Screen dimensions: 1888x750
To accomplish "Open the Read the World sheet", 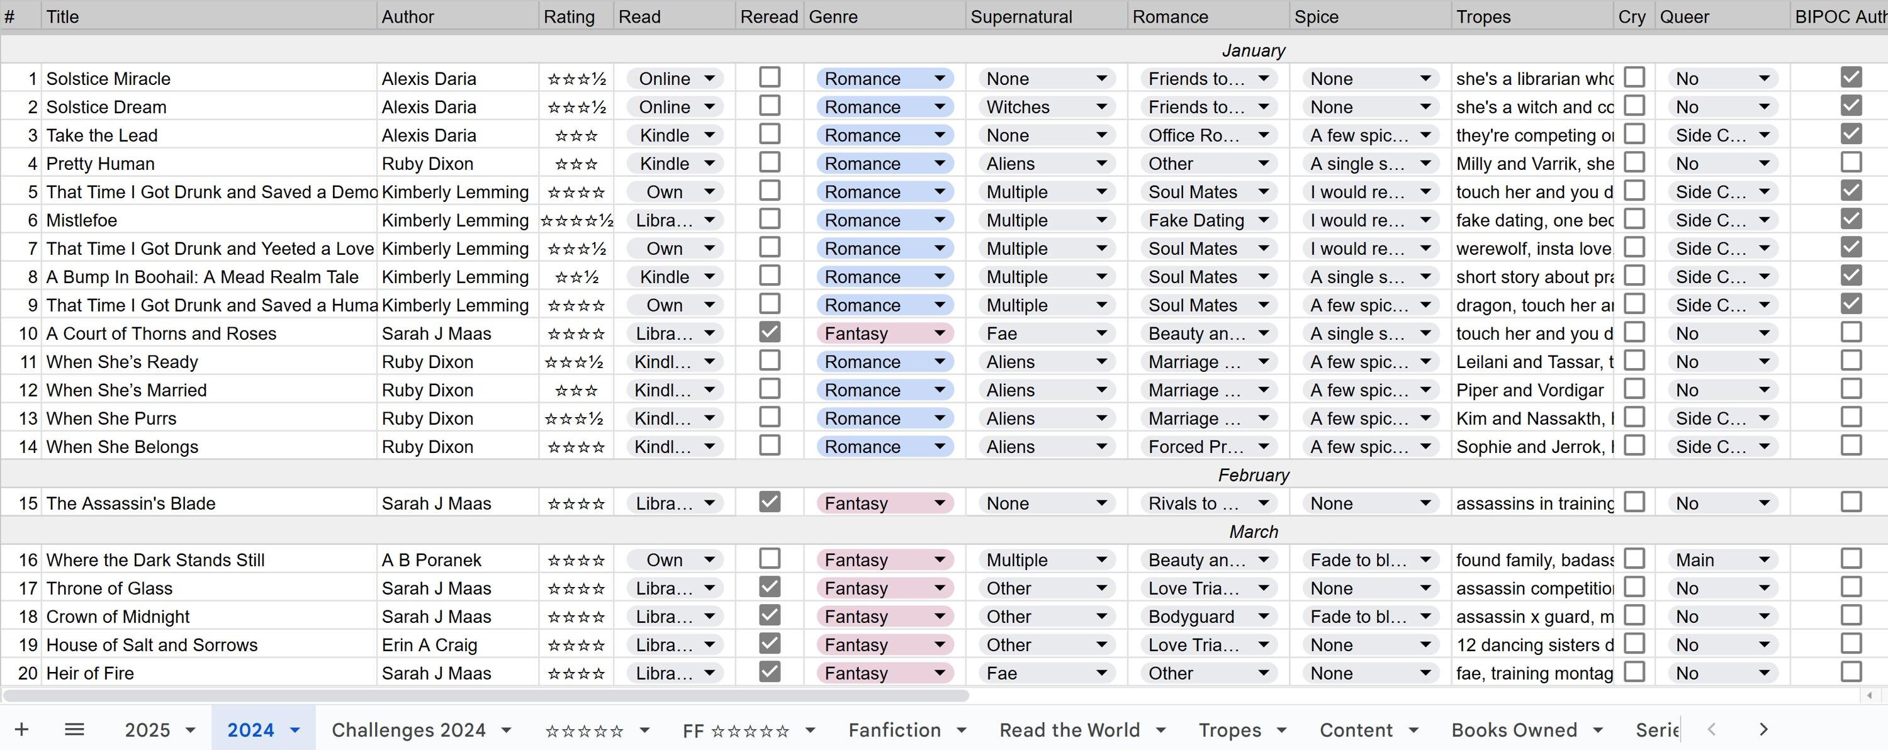I will click(x=1069, y=729).
